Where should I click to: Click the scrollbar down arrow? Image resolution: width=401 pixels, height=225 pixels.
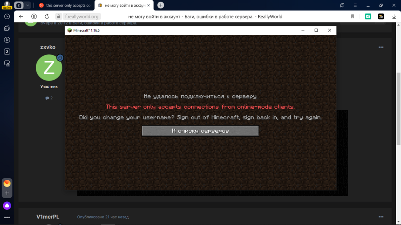[x=399, y=222]
